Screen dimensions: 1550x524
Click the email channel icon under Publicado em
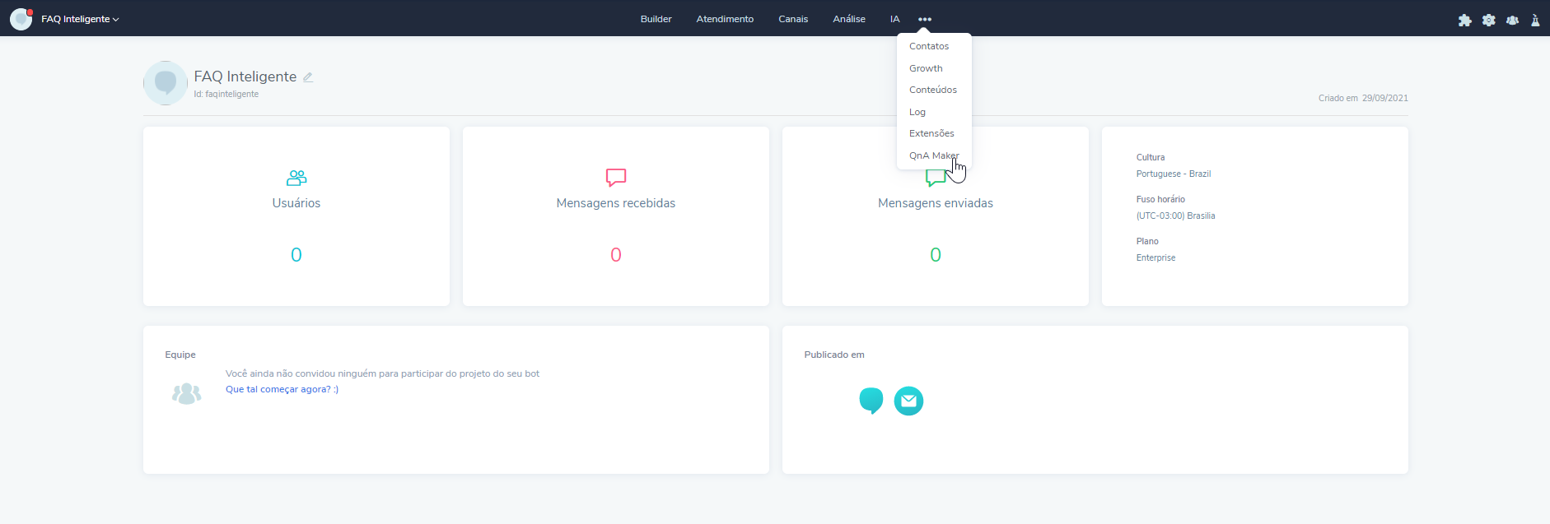[908, 401]
